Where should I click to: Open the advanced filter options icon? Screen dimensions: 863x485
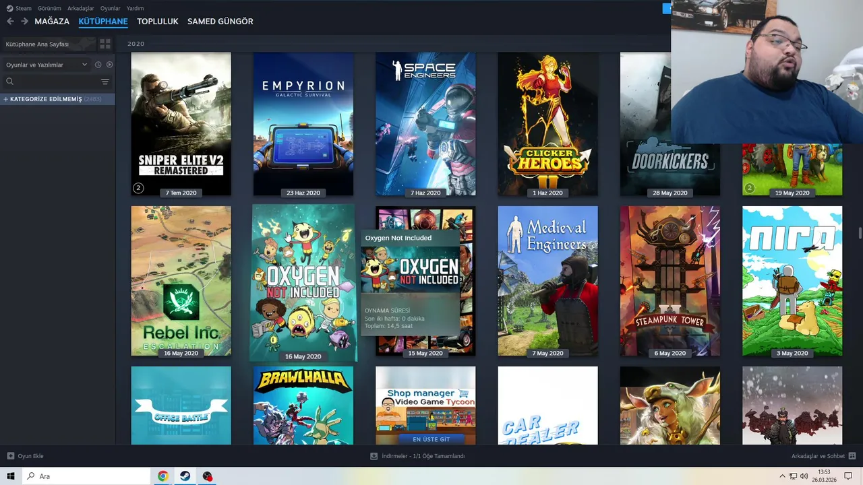point(105,82)
